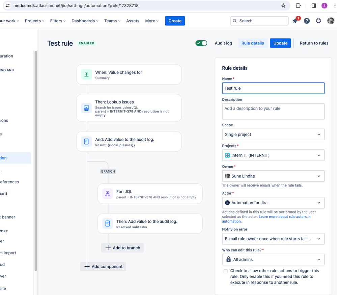
Task: Open the Notify on error dropdown
Action: [273, 239]
